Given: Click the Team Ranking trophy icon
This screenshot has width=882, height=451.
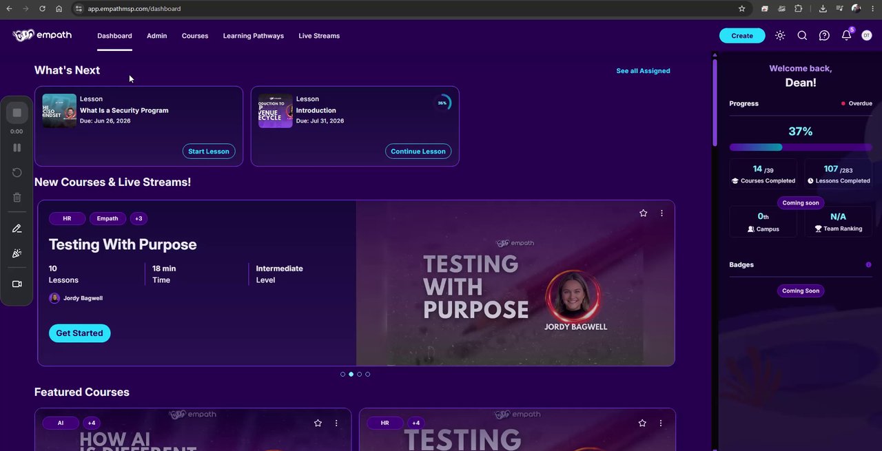Looking at the screenshot, I should [819, 229].
